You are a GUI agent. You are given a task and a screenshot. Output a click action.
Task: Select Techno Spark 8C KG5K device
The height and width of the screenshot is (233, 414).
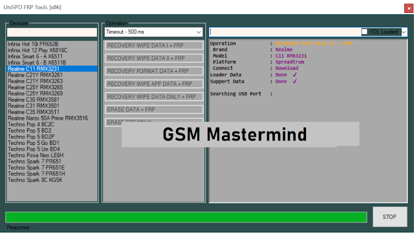[x=52, y=180]
